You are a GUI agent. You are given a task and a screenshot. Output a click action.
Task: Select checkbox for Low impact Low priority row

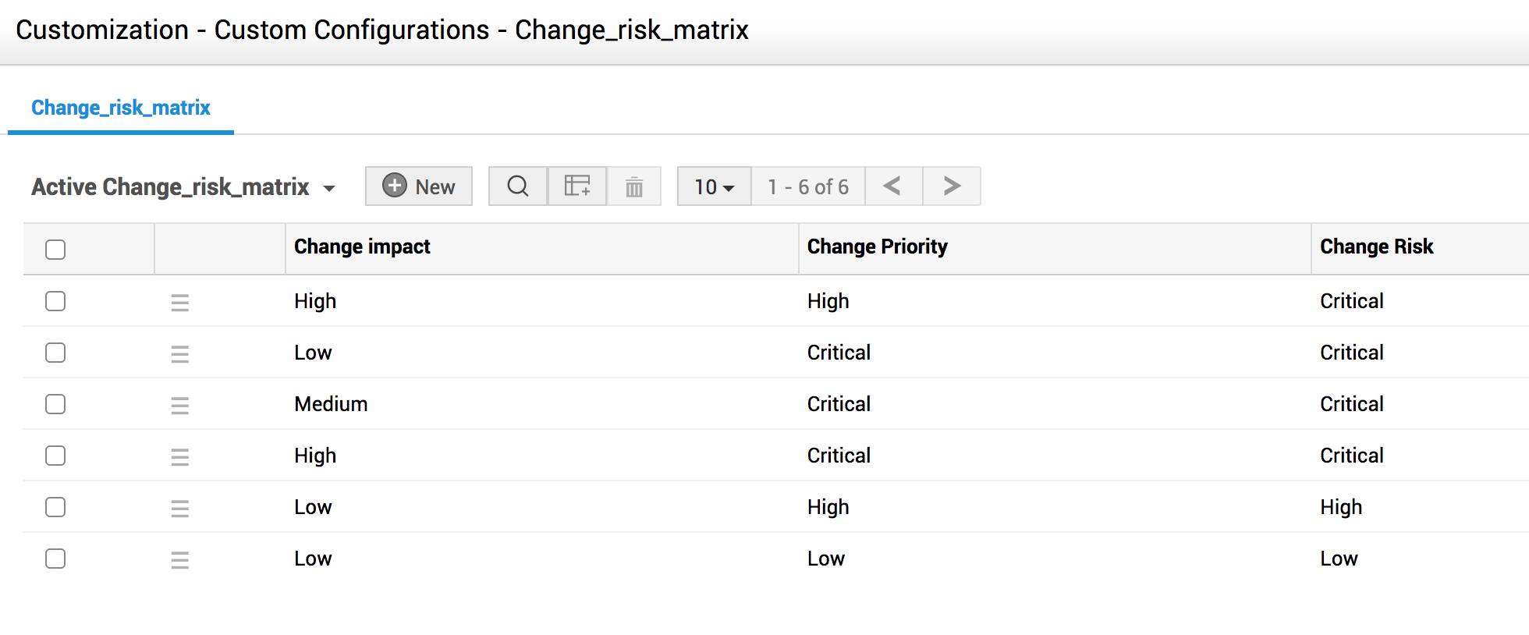click(x=55, y=559)
